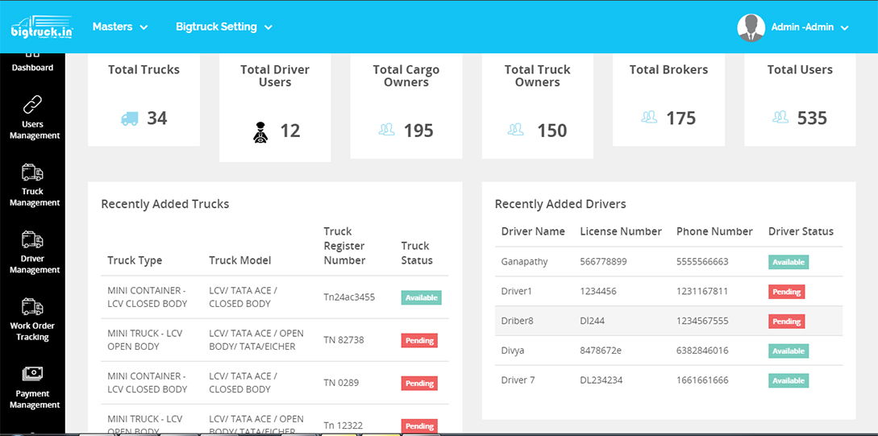Click the admin profile avatar
Screen dimensions: 878x436
pyautogui.click(x=751, y=27)
